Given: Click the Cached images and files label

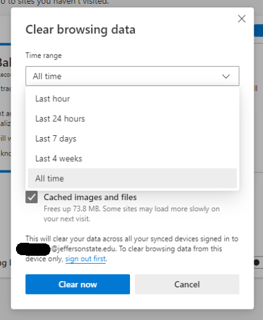Looking at the screenshot, I should tap(90, 197).
